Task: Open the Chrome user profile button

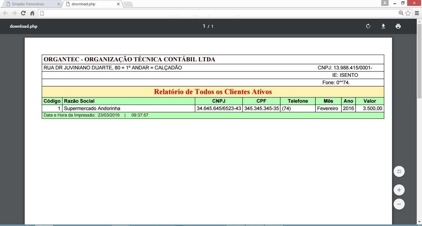Action: point(385,3)
